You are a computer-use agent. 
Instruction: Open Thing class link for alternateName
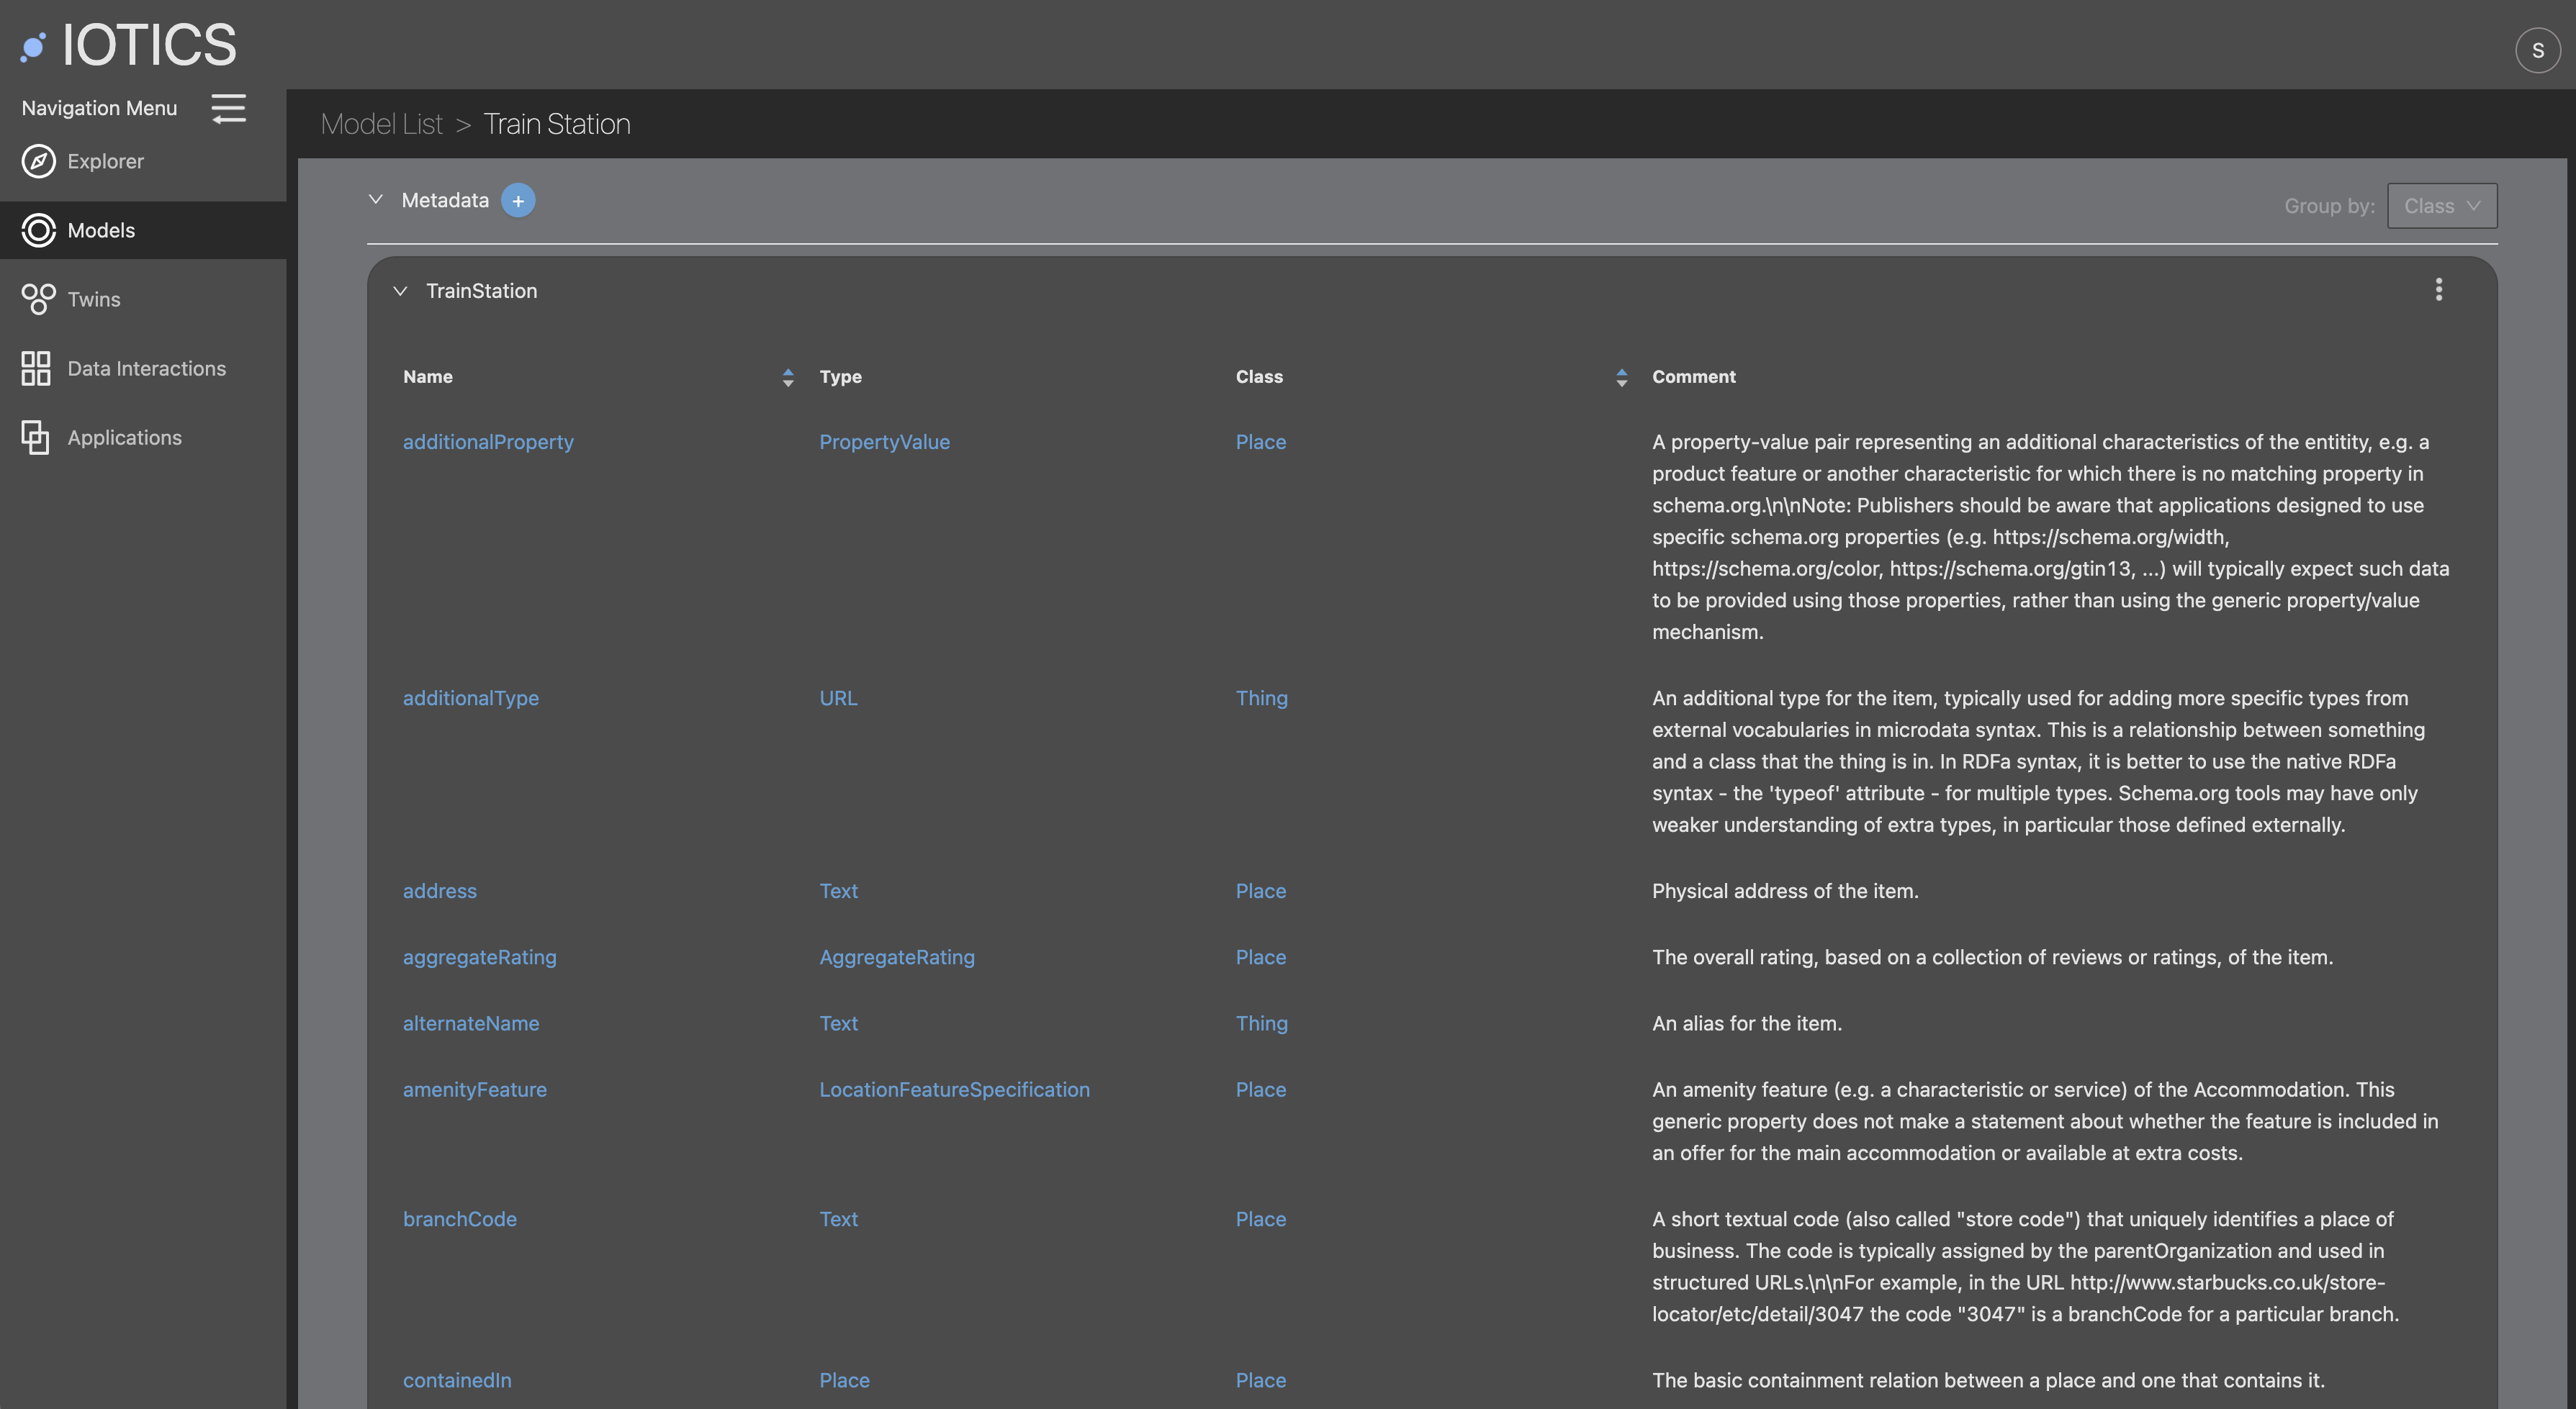pyautogui.click(x=1261, y=1023)
